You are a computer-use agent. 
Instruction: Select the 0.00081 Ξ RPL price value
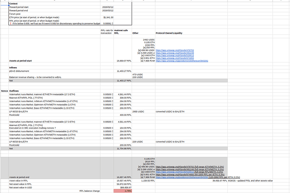[107, 22]
